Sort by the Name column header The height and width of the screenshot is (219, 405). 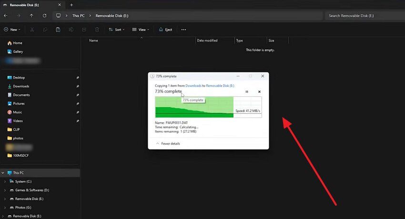[x=93, y=40]
